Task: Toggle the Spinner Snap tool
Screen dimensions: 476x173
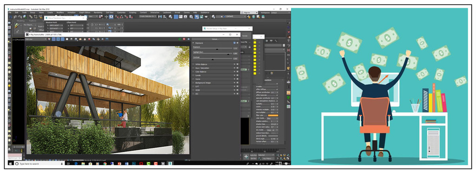Action: click(131, 17)
